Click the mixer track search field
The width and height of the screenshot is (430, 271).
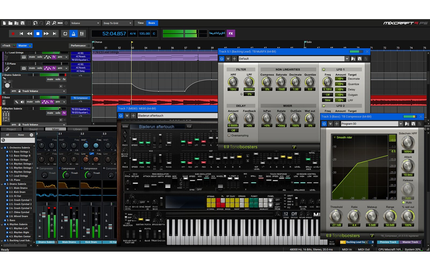coord(18,140)
